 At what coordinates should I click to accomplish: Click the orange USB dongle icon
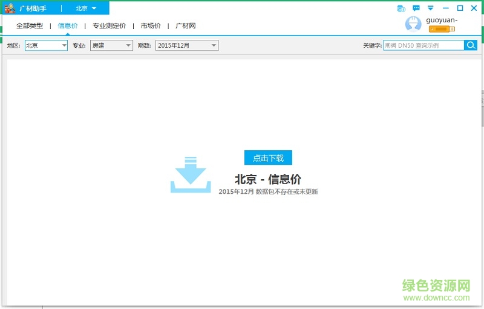pyautogui.click(x=442, y=29)
